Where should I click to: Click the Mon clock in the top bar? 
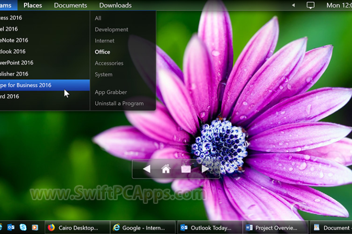click(339, 5)
